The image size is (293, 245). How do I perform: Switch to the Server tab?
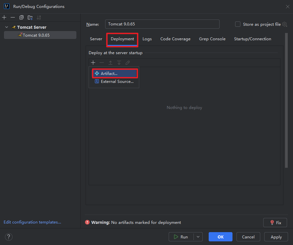pos(96,39)
